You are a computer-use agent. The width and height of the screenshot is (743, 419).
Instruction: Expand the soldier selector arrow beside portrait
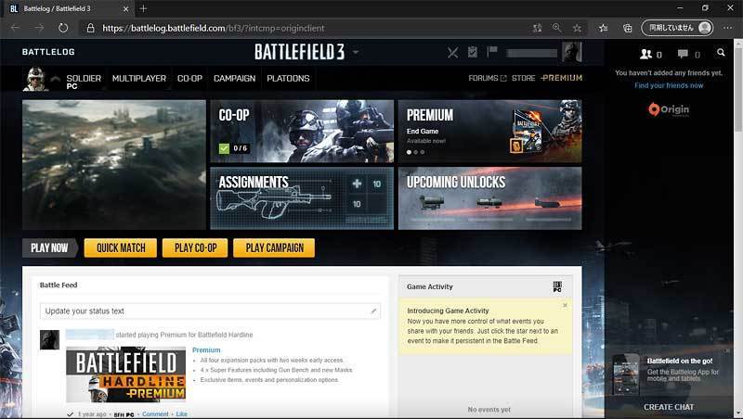point(56,79)
